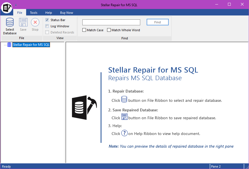Image resolution: width=249 pixels, height=169 pixels.
Task: Switch to the Help tab
Action: tap(48, 12)
